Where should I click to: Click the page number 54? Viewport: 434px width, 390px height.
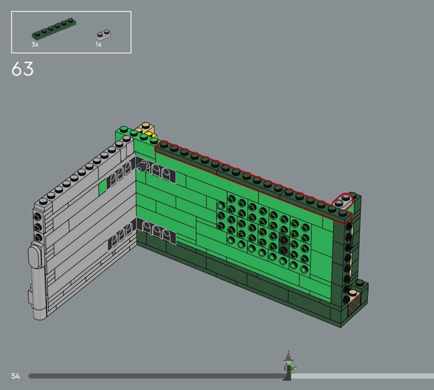pos(16,376)
